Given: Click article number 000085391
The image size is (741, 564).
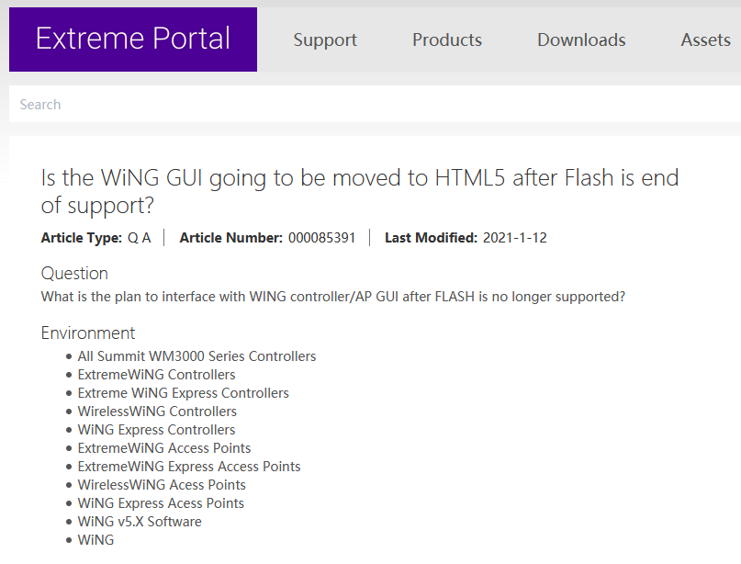Looking at the screenshot, I should (x=321, y=238).
